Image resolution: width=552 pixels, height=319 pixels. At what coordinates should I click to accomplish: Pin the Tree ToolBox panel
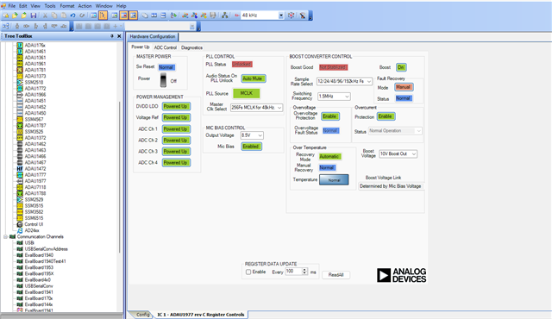(112, 36)
